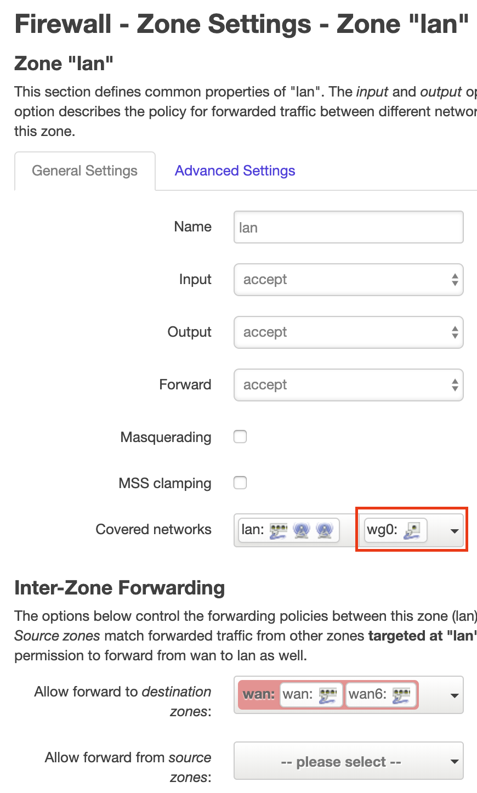The image size is (477, 793).
Task: Click the wan network interface icon
Action: (328, 695)
